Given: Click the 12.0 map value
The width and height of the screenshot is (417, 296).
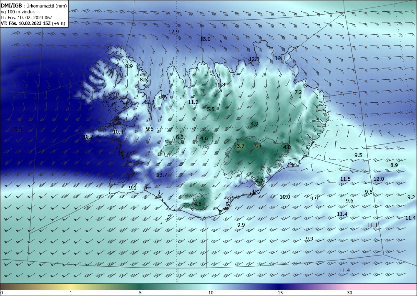Looking at the screenshot, I should tap(379, 179).
